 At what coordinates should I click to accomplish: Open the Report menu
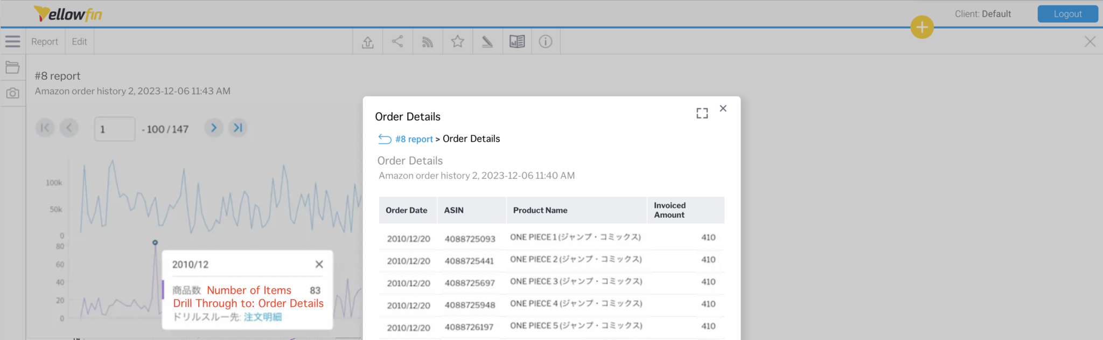44,41
